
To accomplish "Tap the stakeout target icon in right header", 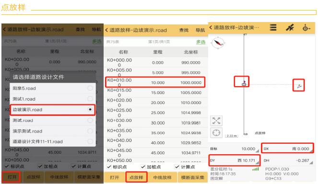I will click(306, 28).
